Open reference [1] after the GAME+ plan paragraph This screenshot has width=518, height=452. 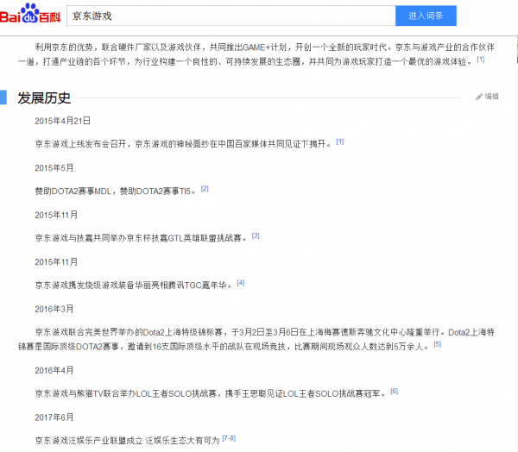(480, 60)
